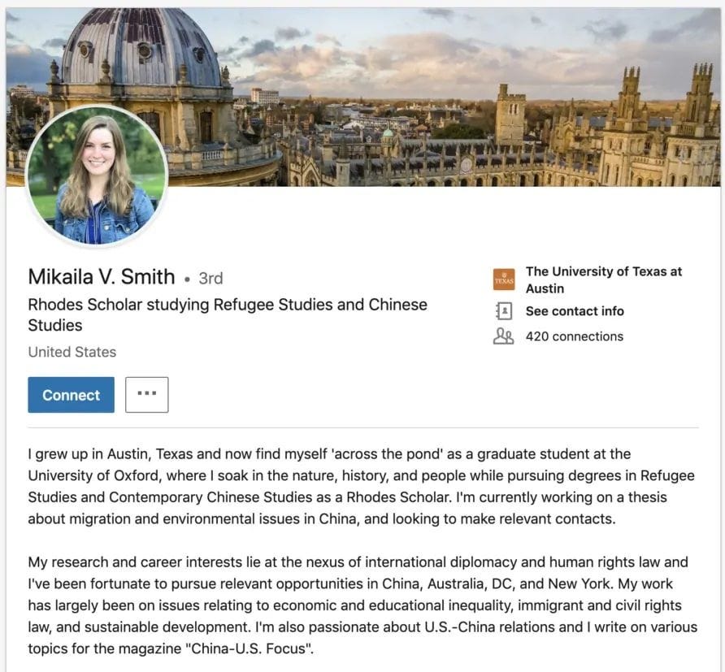Viewport: 725px width, 672px height.
Task: Select the name Mikaila V. Smith
Action: [102, 277]
